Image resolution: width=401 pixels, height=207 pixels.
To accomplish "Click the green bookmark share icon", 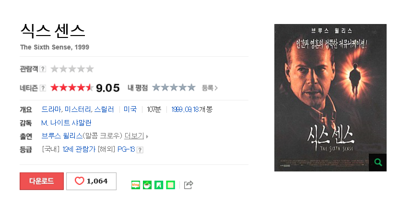I will 159,184.
